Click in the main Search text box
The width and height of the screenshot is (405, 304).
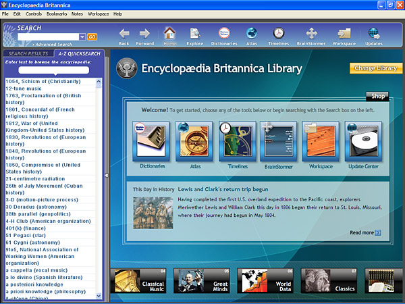pyautogui.click(x=48, y=36)
